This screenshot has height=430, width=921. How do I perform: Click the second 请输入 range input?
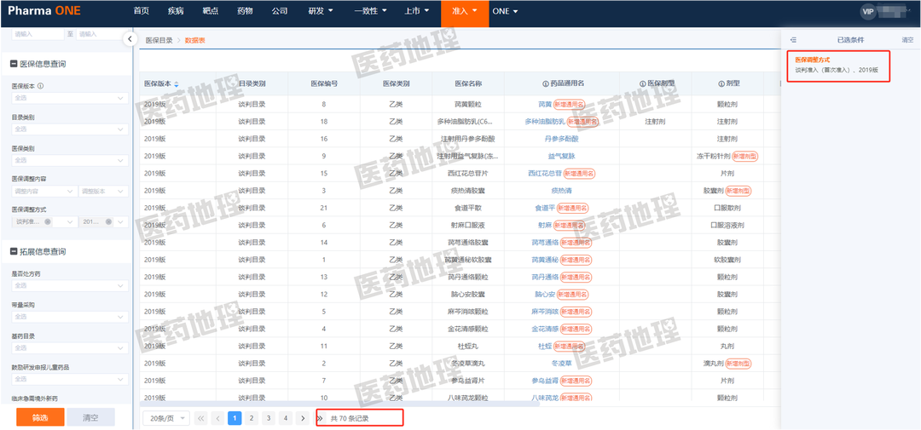click(101, 34)
